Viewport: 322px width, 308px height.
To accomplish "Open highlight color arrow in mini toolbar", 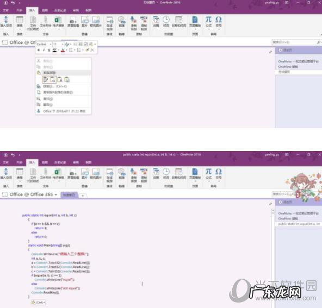I will tap(58, 50).
